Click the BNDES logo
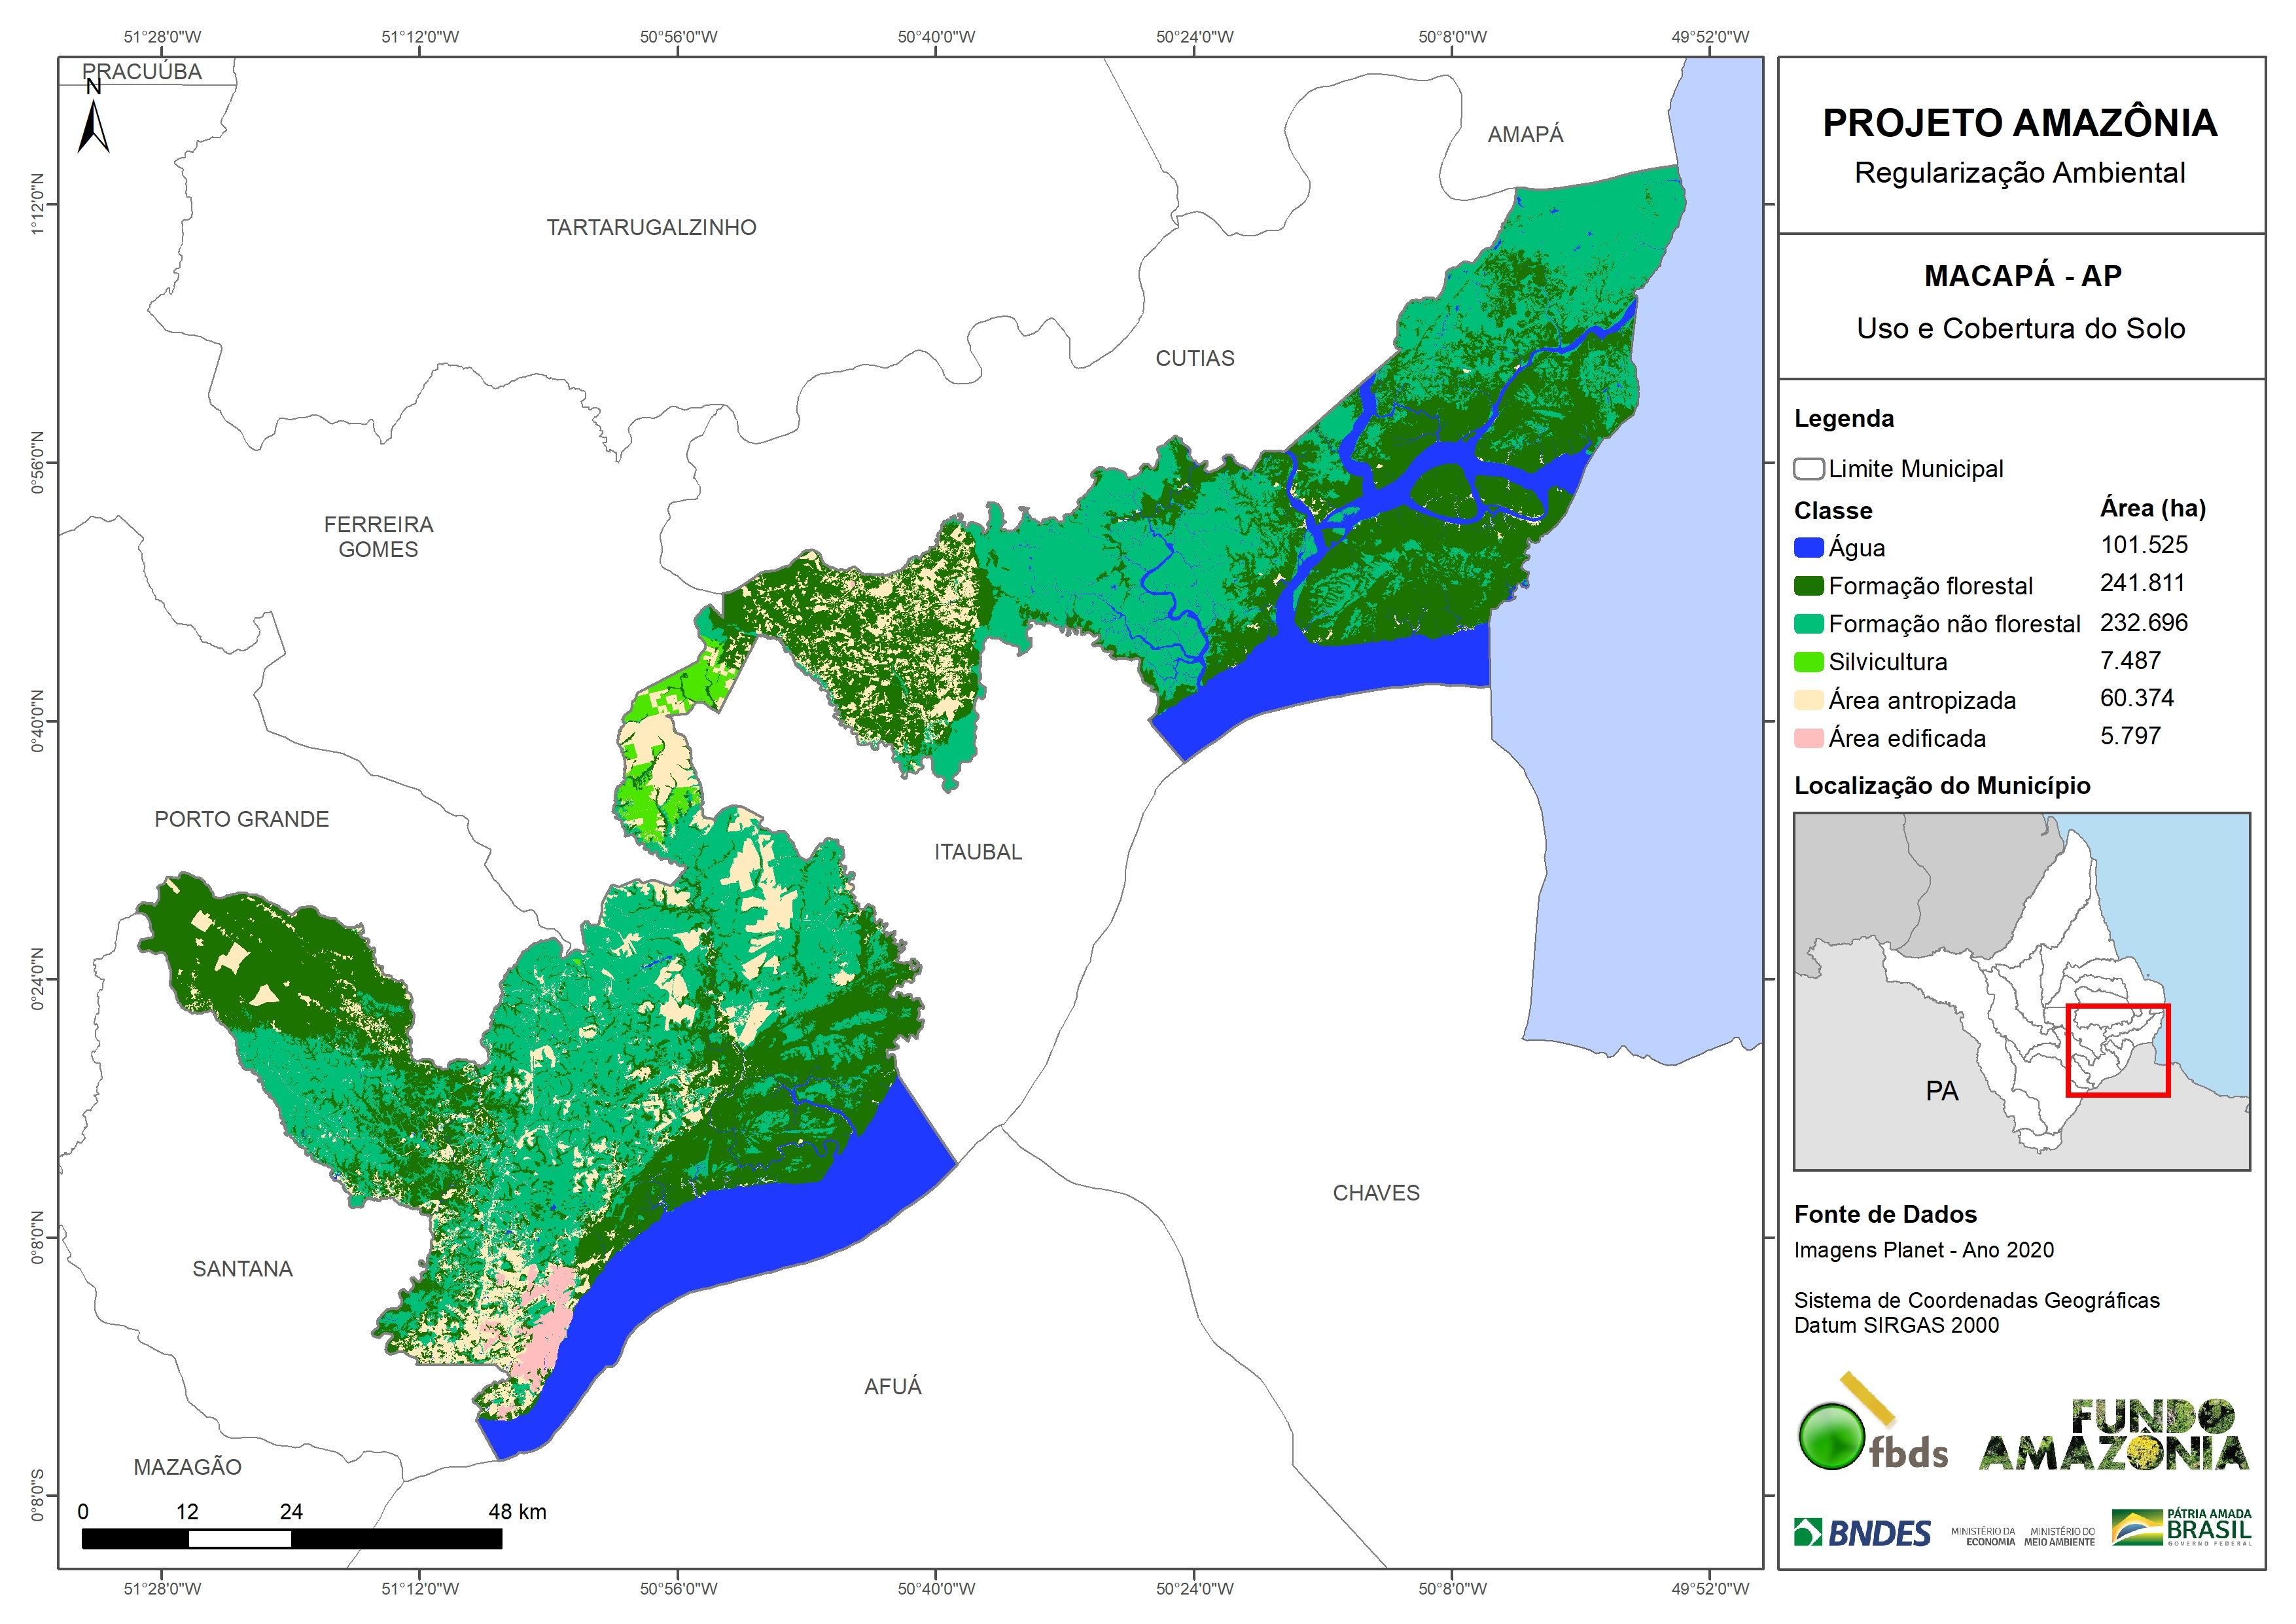2296x1624 pixels. 1862,1533
